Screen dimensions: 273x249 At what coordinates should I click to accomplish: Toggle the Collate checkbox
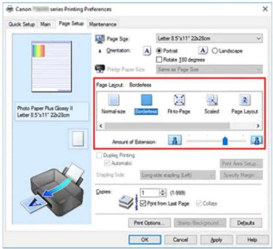(x=199, y=203)
